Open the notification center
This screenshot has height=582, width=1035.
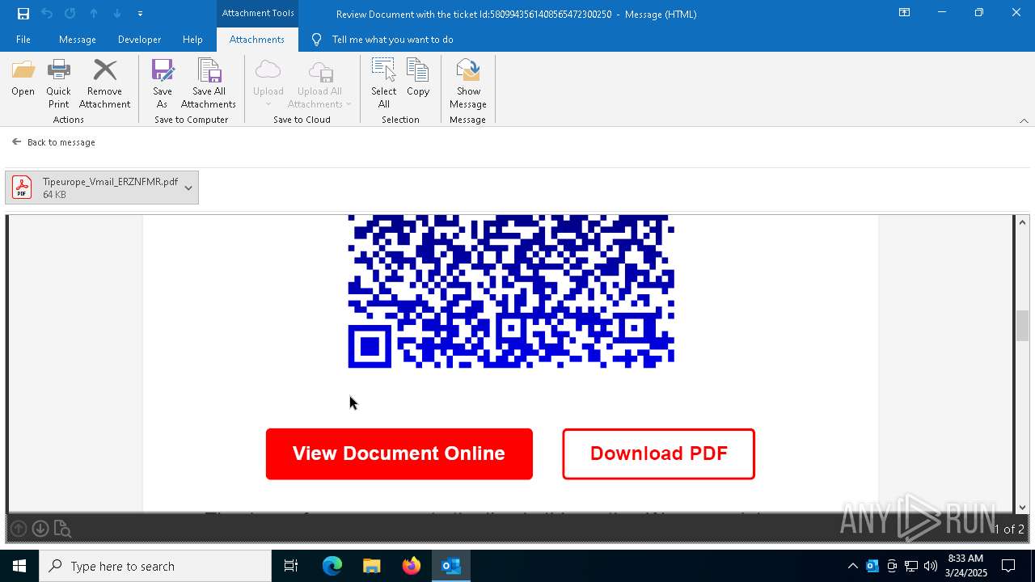pos(1008,566)
